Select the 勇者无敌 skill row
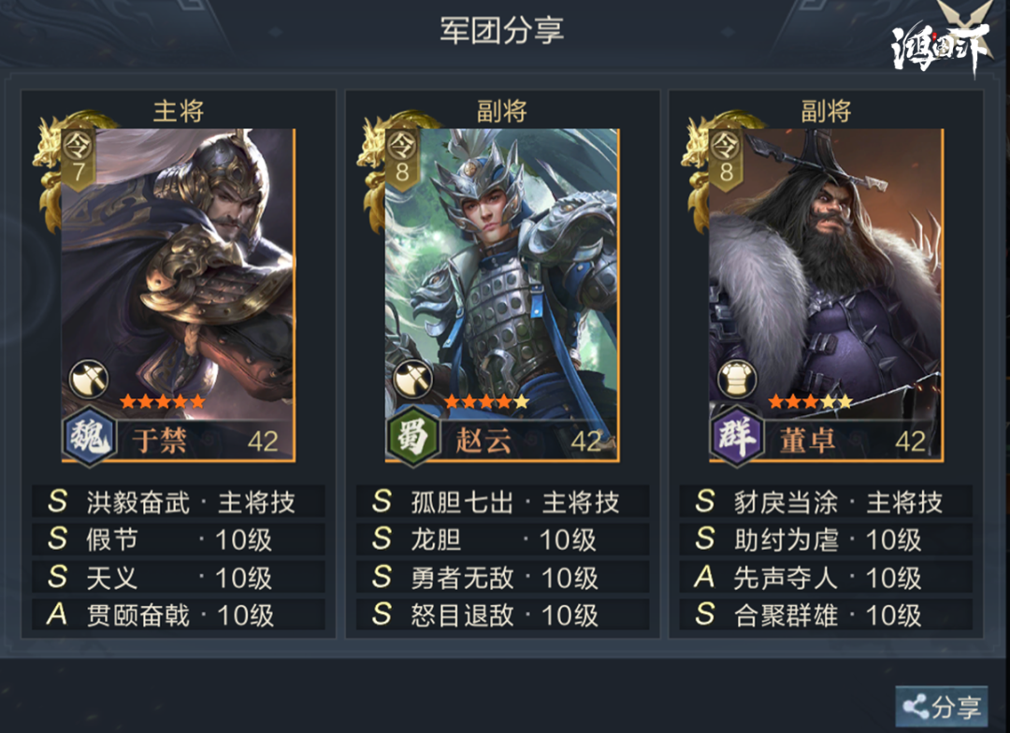This screenshot has height=733, width=1010. (502, 577)
